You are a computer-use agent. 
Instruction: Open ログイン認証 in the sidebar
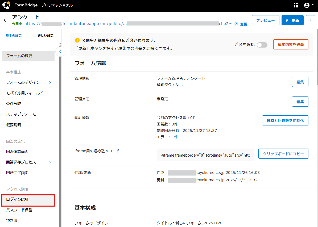click(28, 199)
